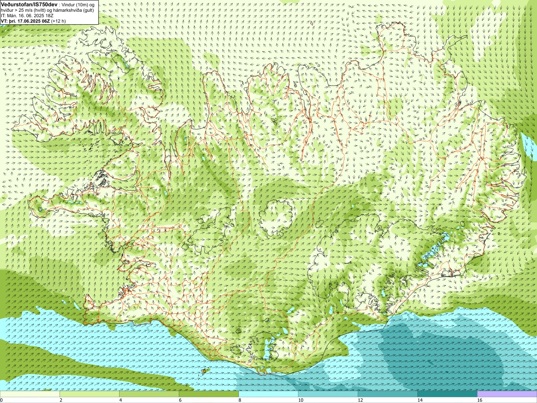
Task: Click the green 4–6 legend swatch
Action: tap(149, 394)
